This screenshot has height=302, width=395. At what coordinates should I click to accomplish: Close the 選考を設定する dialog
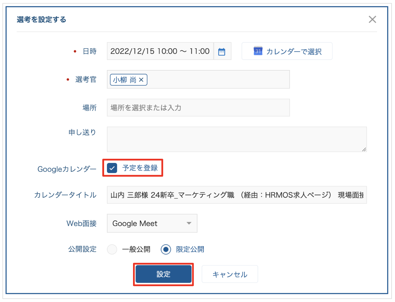point(372,19)
